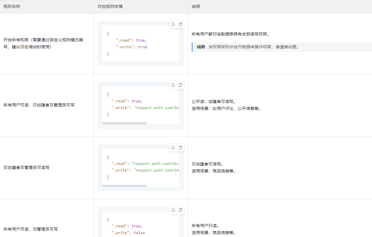372x237 pixels.
Task: Copy code of 所有用户可读，仅管理员可写 rule
Action: coord(180,210)
